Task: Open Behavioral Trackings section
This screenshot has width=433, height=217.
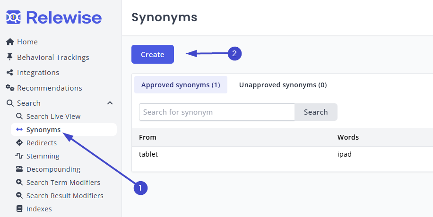Action: [x=53, y=58]
